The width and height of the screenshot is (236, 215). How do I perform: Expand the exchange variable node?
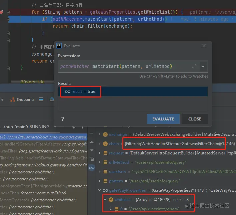click(99, 134)
